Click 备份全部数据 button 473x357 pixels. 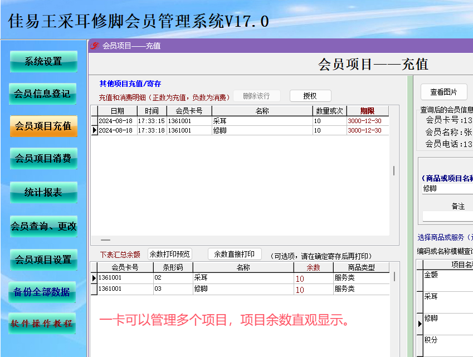[x=42, y=292]
